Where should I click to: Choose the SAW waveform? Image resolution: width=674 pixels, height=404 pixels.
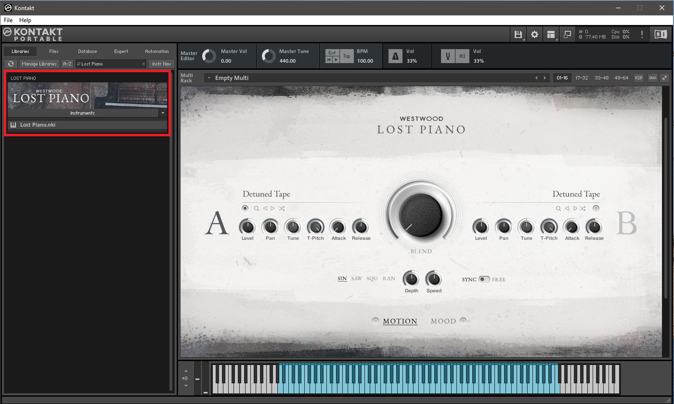(357, 279)
